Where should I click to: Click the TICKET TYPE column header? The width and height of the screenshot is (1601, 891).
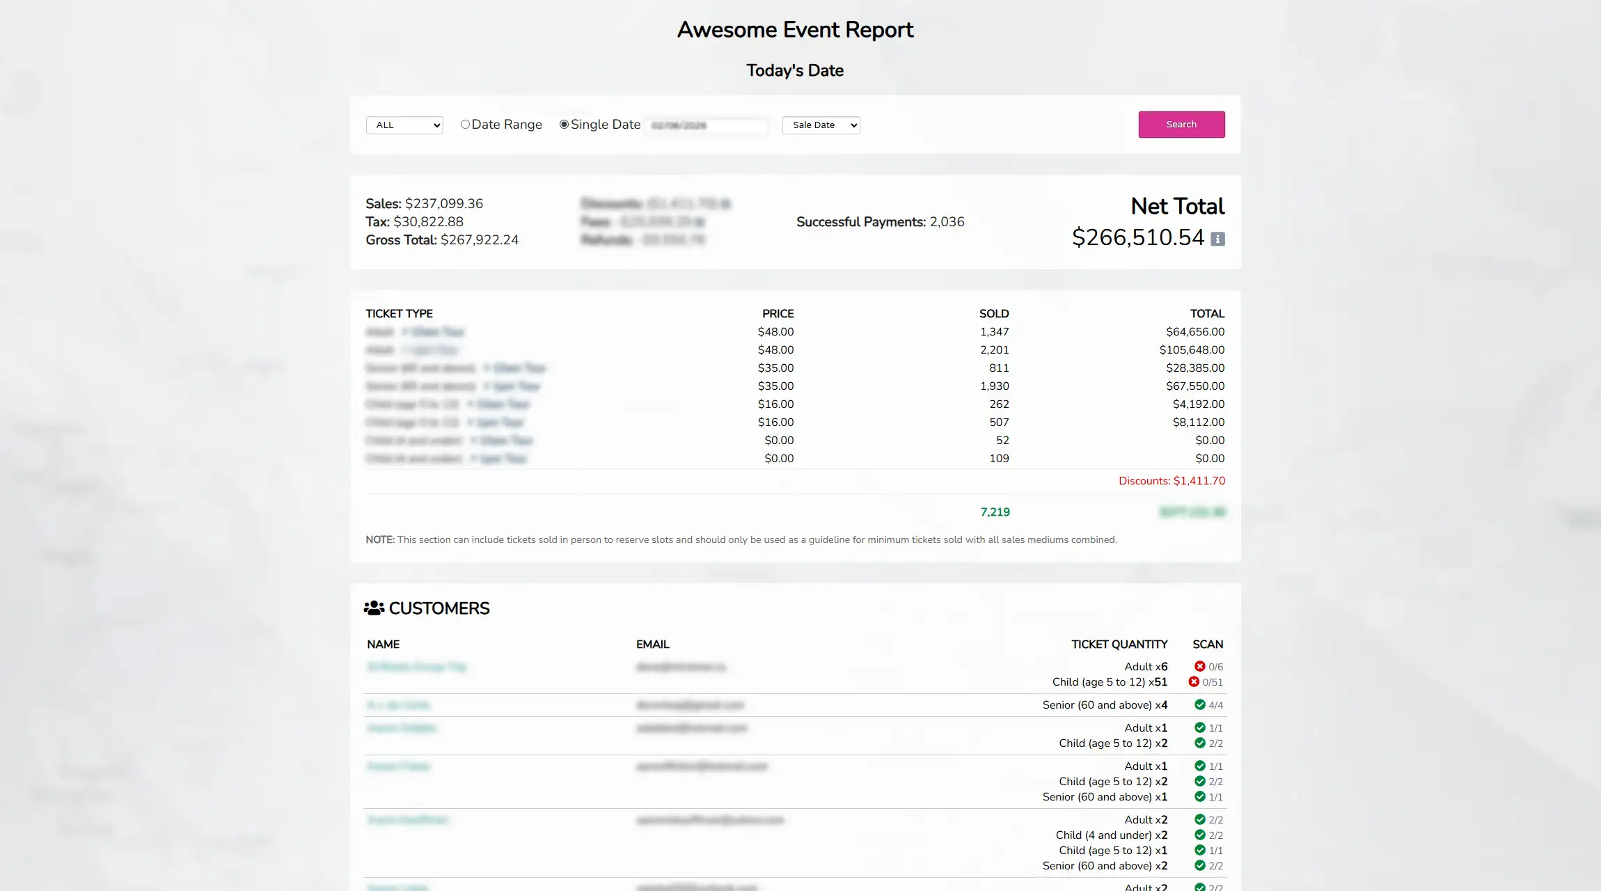click(x=400, y=314)
